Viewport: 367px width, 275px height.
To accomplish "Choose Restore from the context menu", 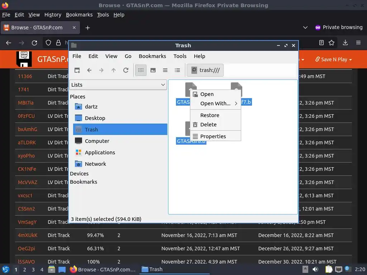I will pos(215,115).
